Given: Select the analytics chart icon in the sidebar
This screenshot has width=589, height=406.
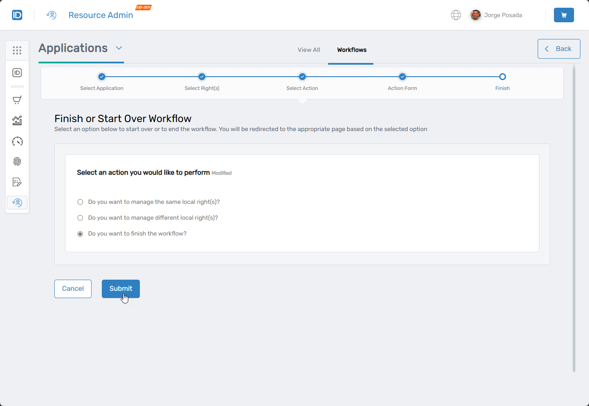Looking at the screenshot, I should 17,120.
